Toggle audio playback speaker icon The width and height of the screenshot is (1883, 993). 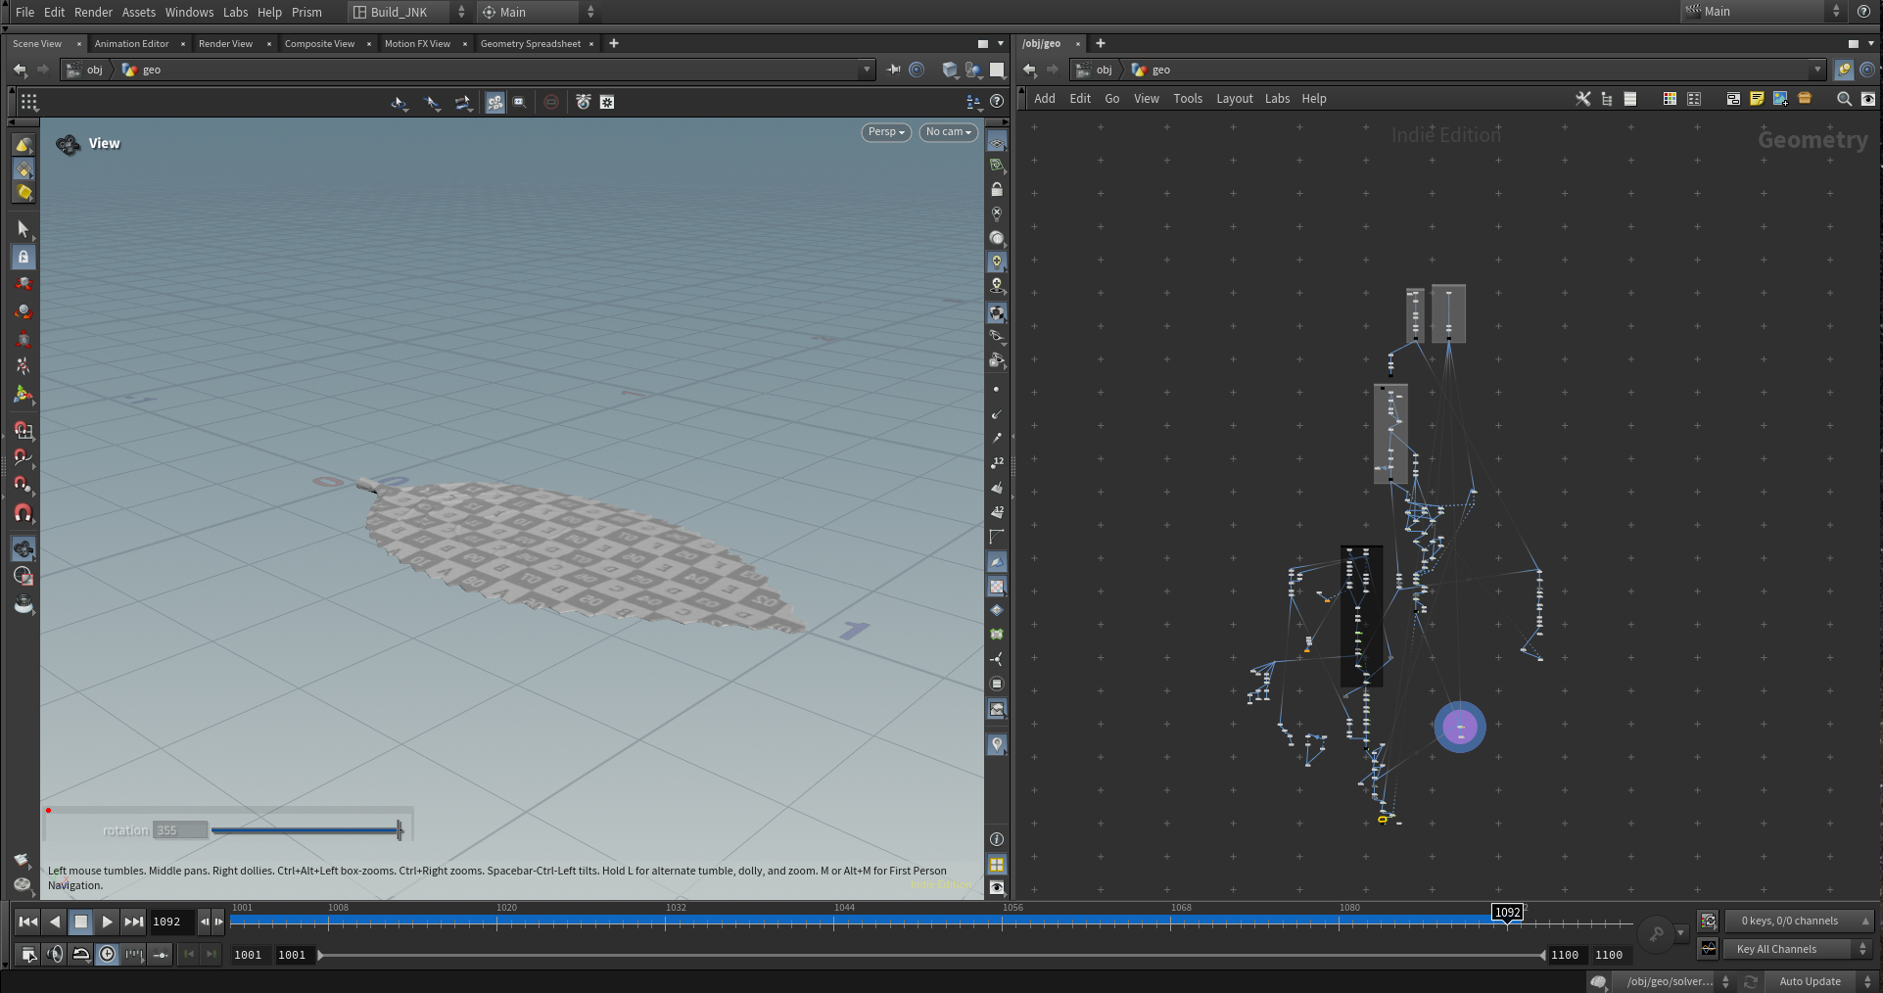click(55, 954)
